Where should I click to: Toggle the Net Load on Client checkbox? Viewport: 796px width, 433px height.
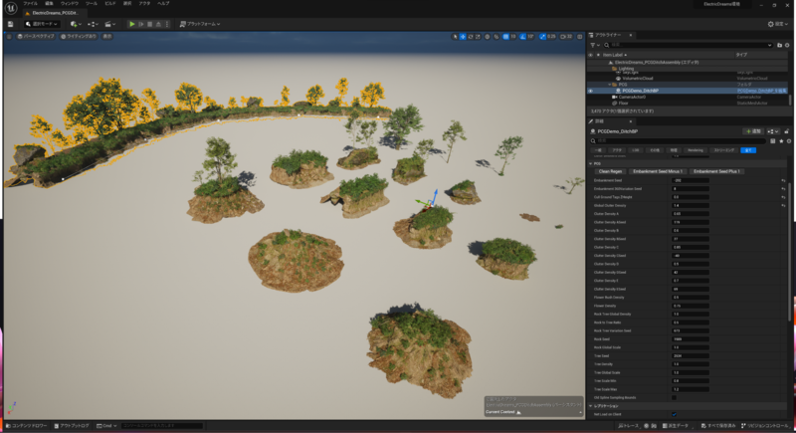click(x=674, y=414)
